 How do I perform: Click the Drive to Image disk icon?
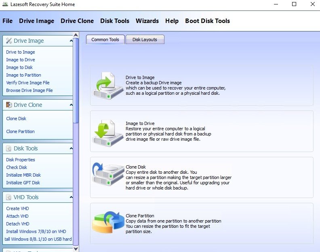click(108, 85)
